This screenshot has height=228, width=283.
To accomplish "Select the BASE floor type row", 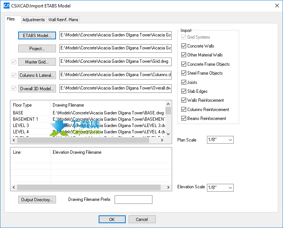I will point(88,113).
